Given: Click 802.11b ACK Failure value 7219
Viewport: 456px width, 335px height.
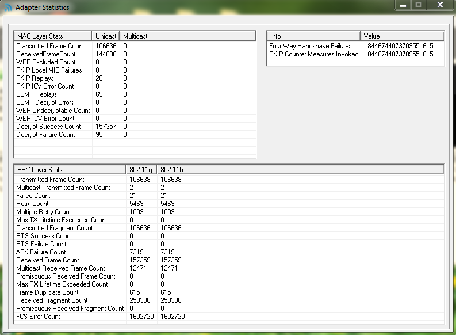Looking at the screenshot, I should tap(167, 252).
